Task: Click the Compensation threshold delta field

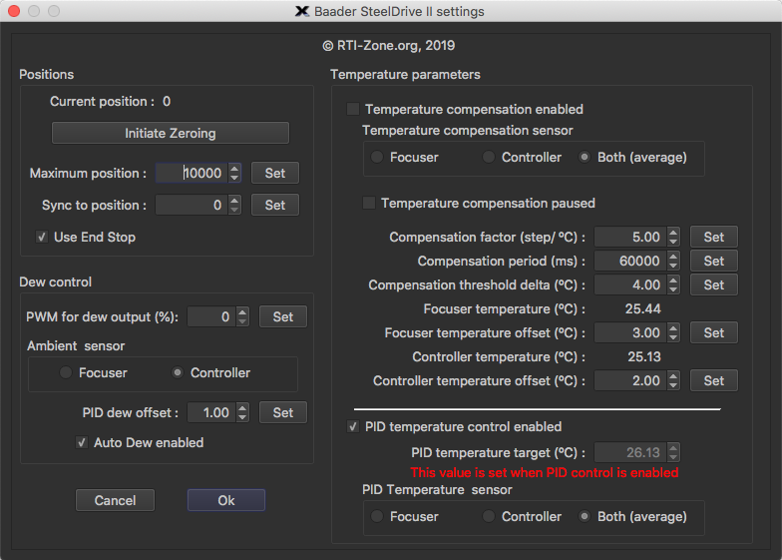Action: click(x=630, y=285)
